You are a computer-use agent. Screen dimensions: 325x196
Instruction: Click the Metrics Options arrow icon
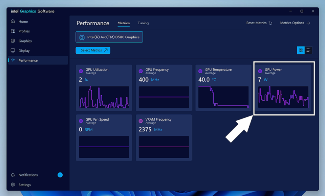(x=308, y=23)
